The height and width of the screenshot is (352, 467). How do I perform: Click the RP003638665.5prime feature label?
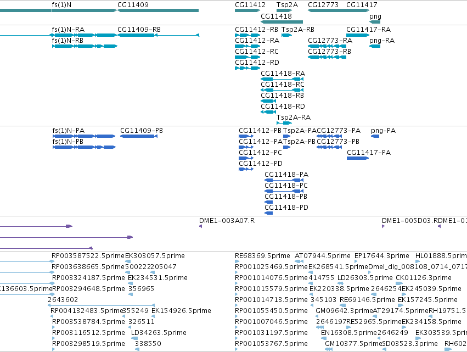coord(88,267)
